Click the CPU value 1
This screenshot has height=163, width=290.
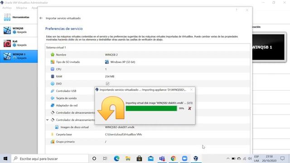pos(106,69)
